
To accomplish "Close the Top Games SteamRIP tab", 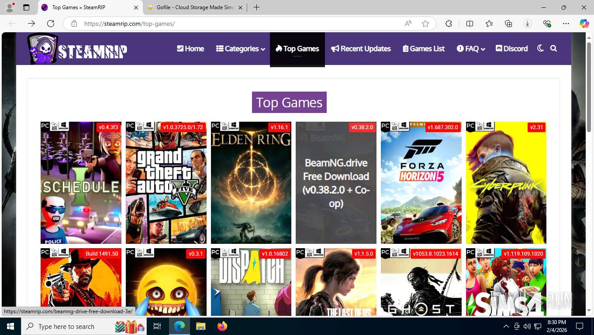I will coord(136,7).
